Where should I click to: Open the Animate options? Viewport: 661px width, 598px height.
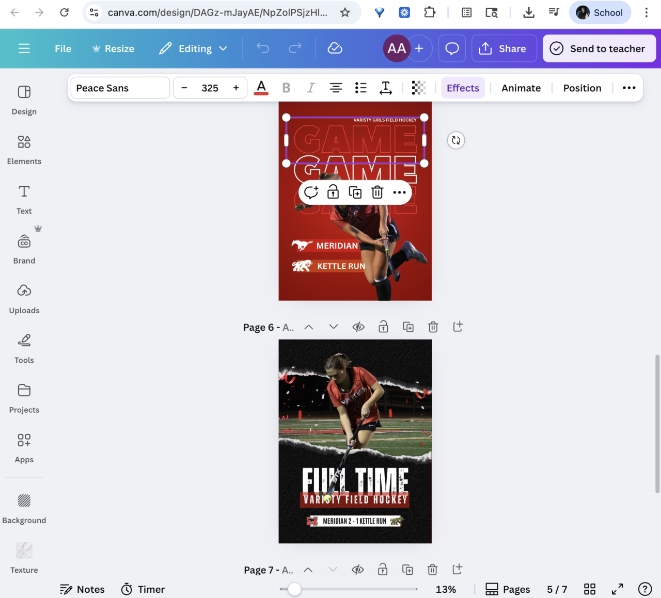[521, 88]
